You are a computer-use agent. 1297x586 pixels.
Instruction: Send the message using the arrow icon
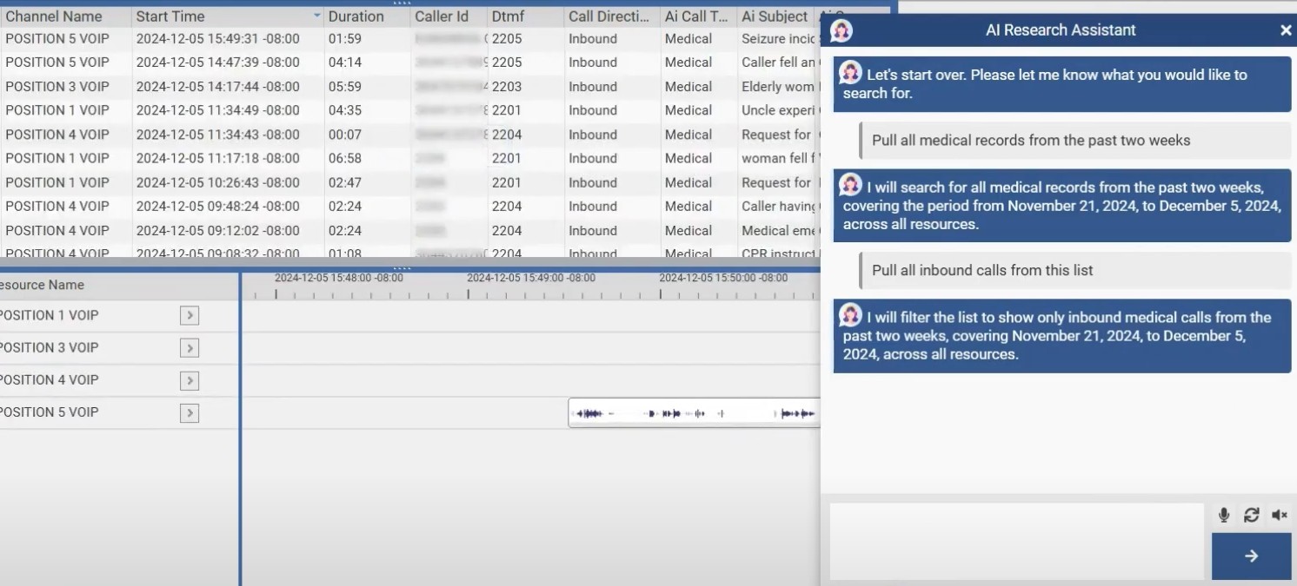pyautogui.click(x=1251, y=556)
